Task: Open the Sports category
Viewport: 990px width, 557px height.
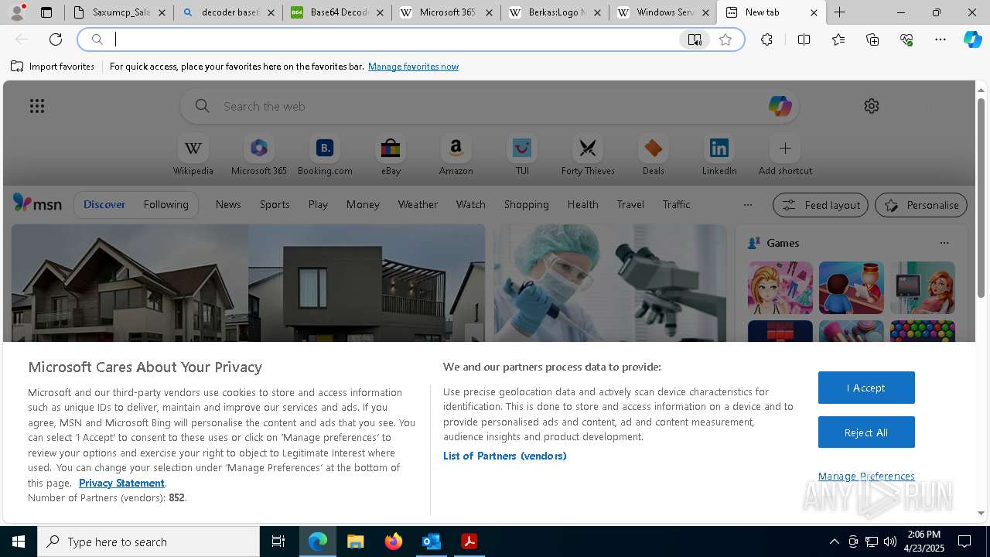Action: point(275,204)
